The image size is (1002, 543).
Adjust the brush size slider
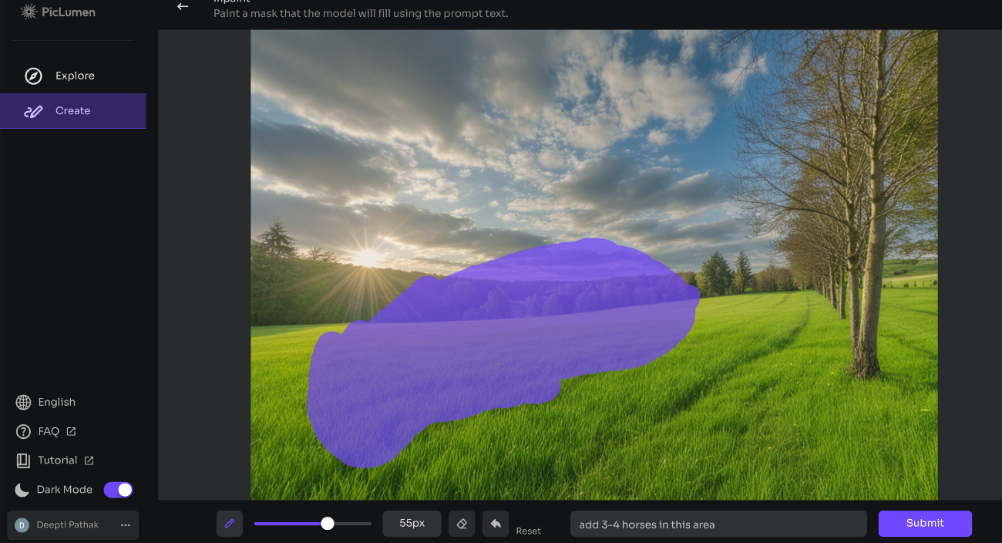pyautogui.click(x=327, y=523)
